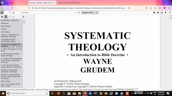The width and height of the screenshot is (172, 96).
Task: Open the PDF tools double-chevron menu
Action: (x=170, y=13)
